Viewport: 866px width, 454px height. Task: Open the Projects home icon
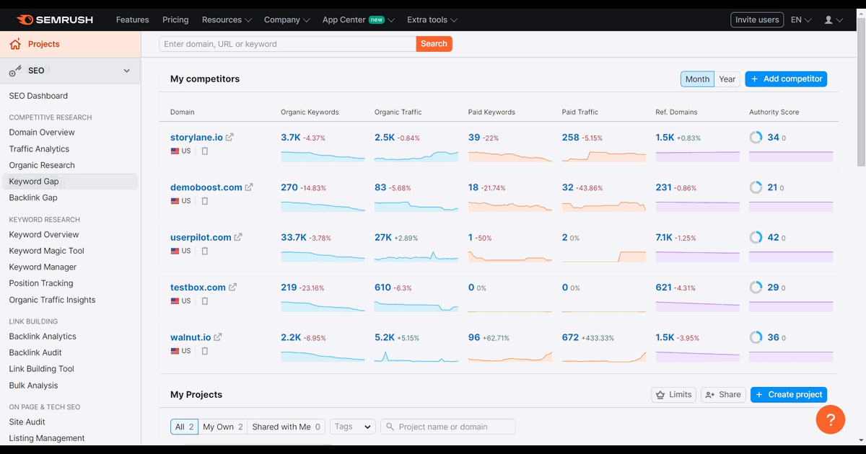[x=15, y=44]
